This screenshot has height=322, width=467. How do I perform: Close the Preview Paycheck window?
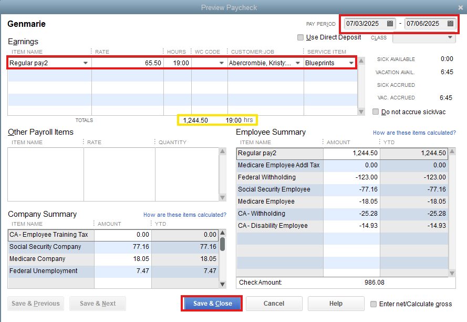click(x=461, y=7)
